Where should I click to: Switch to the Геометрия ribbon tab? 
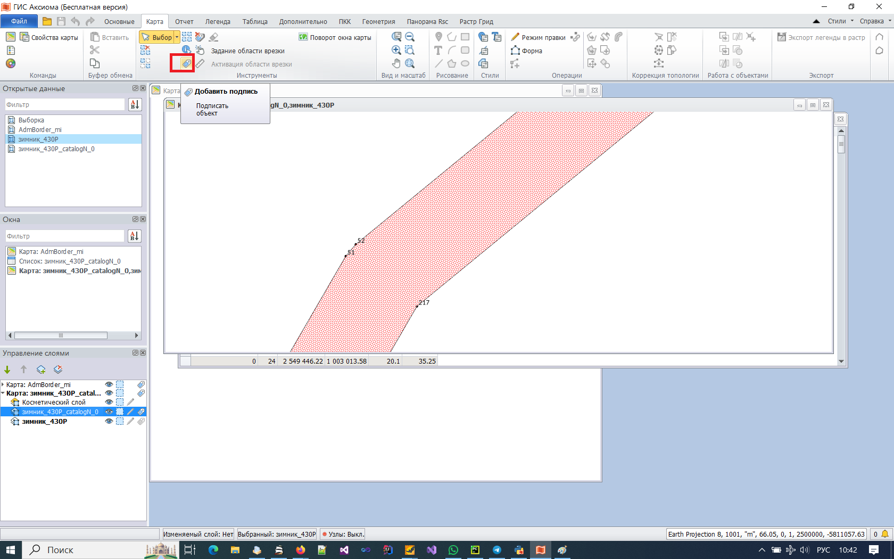point(378,22)
